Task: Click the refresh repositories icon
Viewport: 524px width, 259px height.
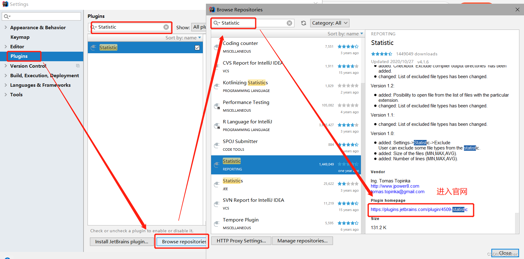Action: (x=304, y=23)
